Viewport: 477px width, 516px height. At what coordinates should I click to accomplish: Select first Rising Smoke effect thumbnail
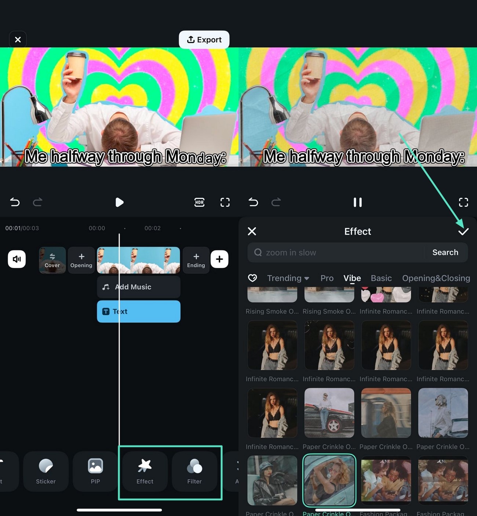pyautogui.click(x=272, y=295)
